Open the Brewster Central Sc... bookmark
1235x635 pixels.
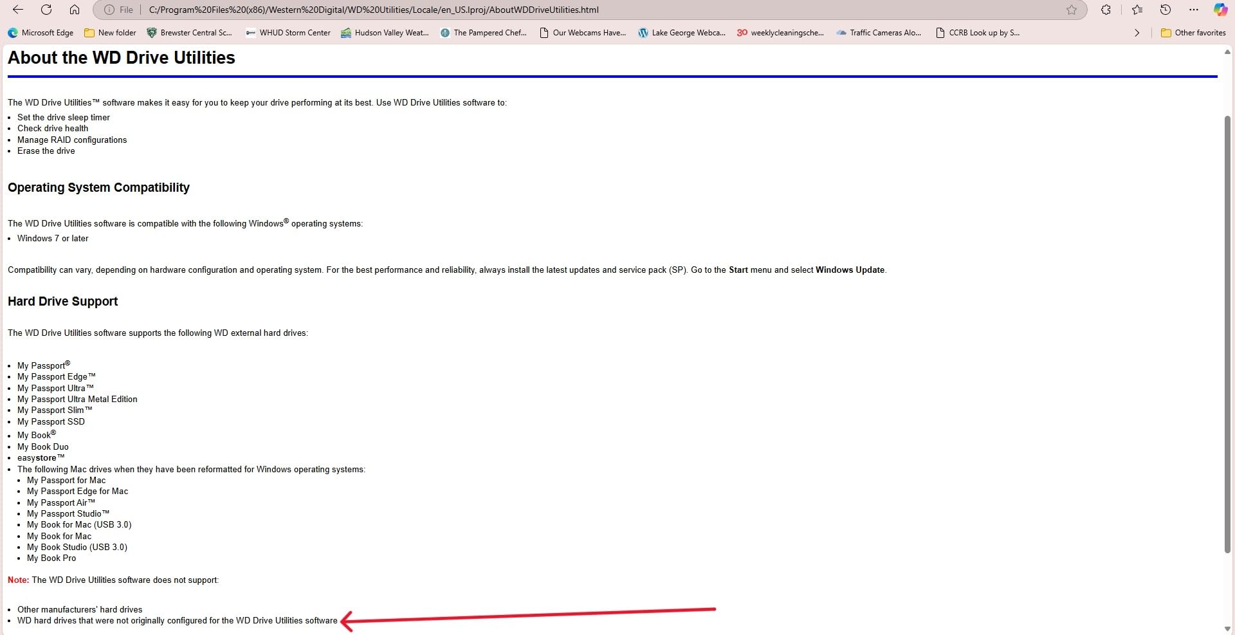point(190,33)
